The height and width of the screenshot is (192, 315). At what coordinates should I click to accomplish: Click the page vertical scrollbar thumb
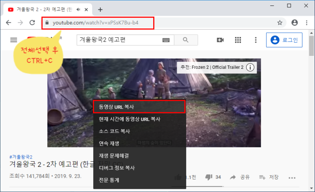(x=311, y=46)
